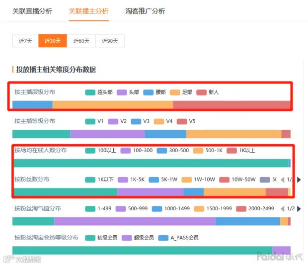The width and height of the screenshot is (308, 266).
Task: Click the A_PASS会员 blue legend icon
Action: (163, 238)
